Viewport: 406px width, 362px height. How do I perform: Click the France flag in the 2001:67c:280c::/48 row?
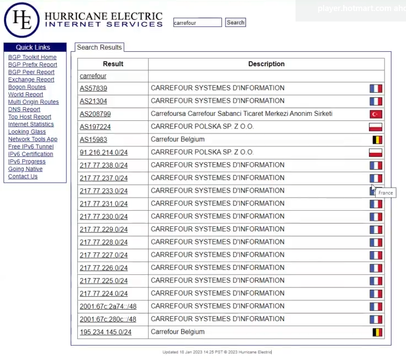(x=376, y=320)
